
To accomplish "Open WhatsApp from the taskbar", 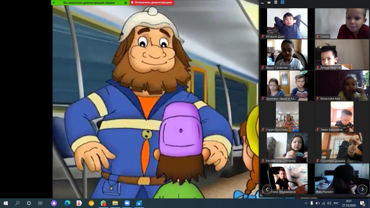I will [103, 203].
